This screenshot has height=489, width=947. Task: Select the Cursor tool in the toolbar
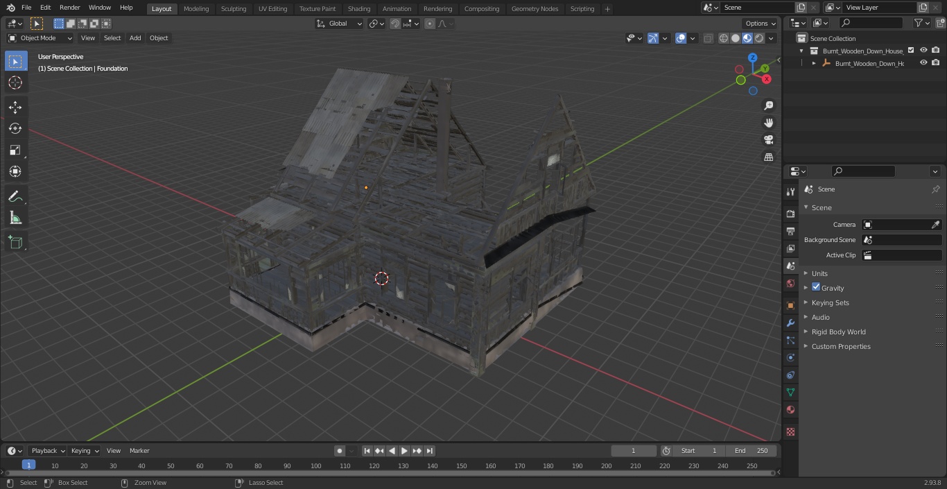(15, 83)
